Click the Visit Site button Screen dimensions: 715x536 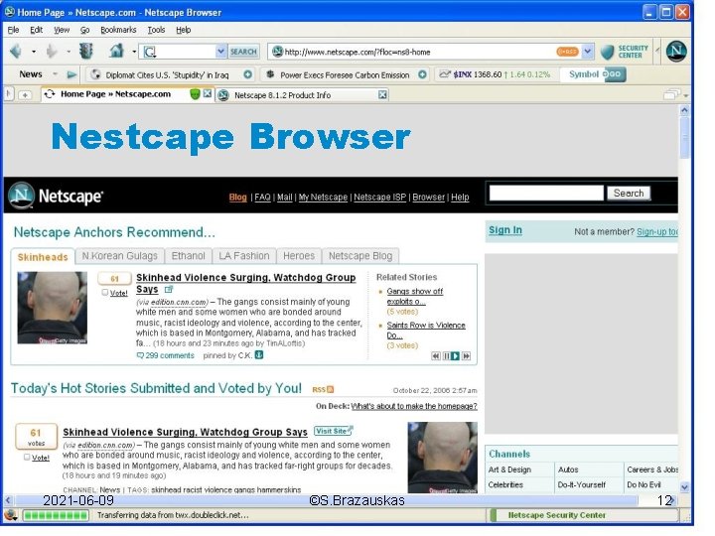[334, 431]
